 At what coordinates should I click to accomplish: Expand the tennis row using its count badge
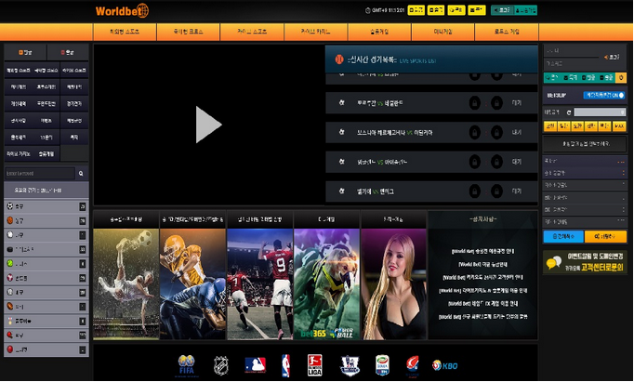click(83, 264)
